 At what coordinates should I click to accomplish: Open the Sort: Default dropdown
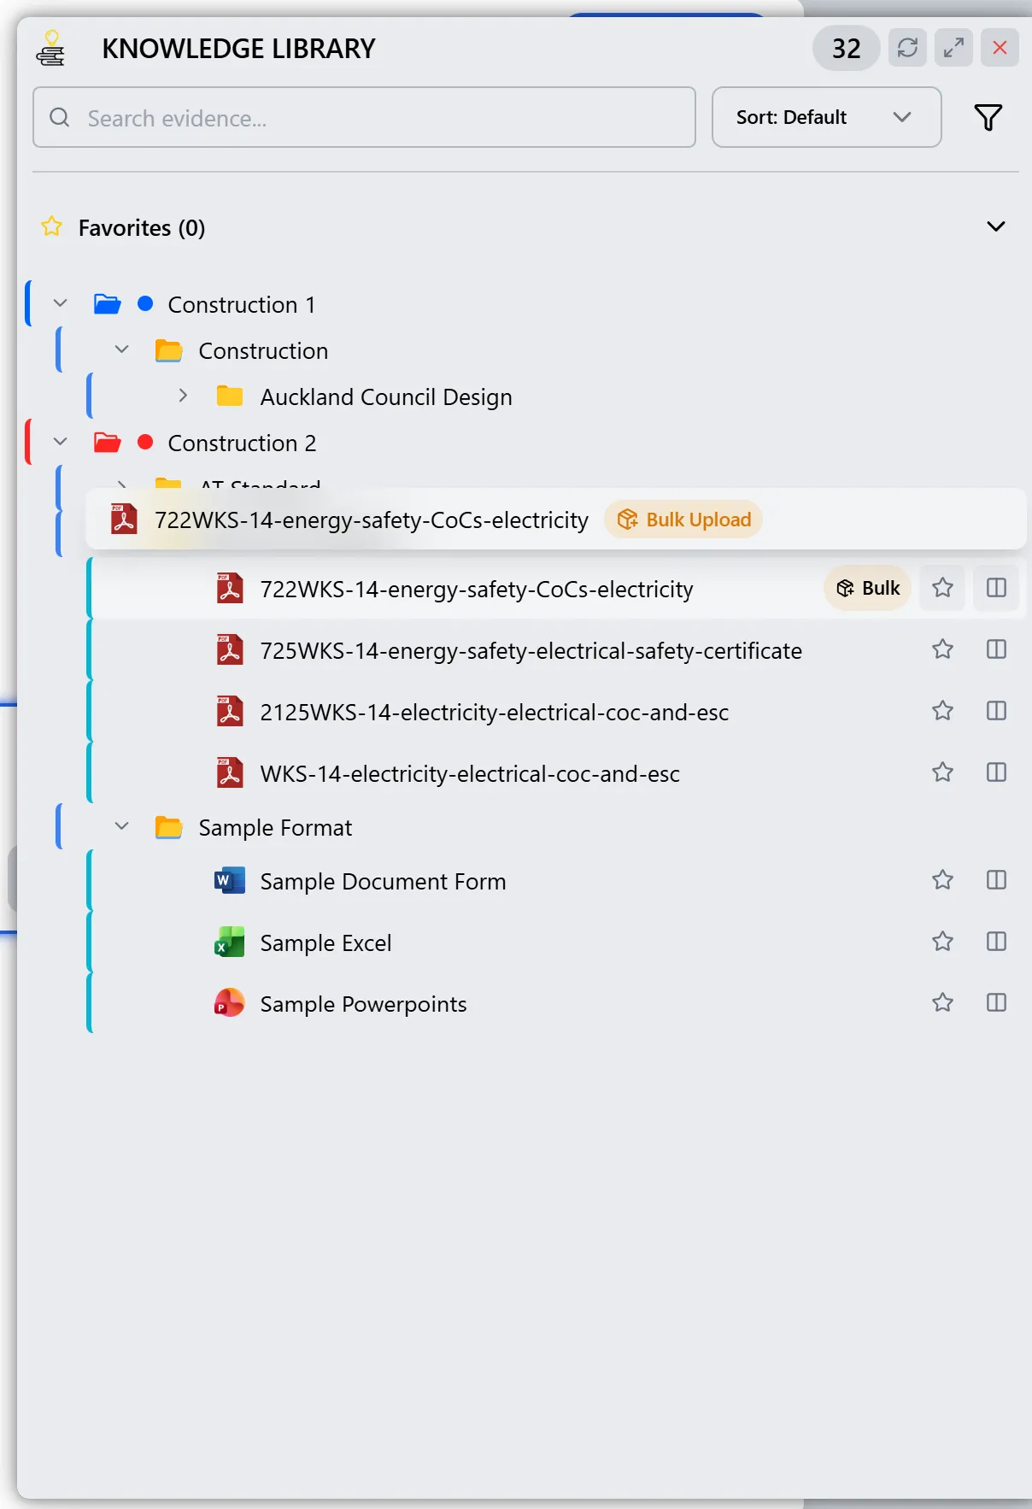(826, 117)
